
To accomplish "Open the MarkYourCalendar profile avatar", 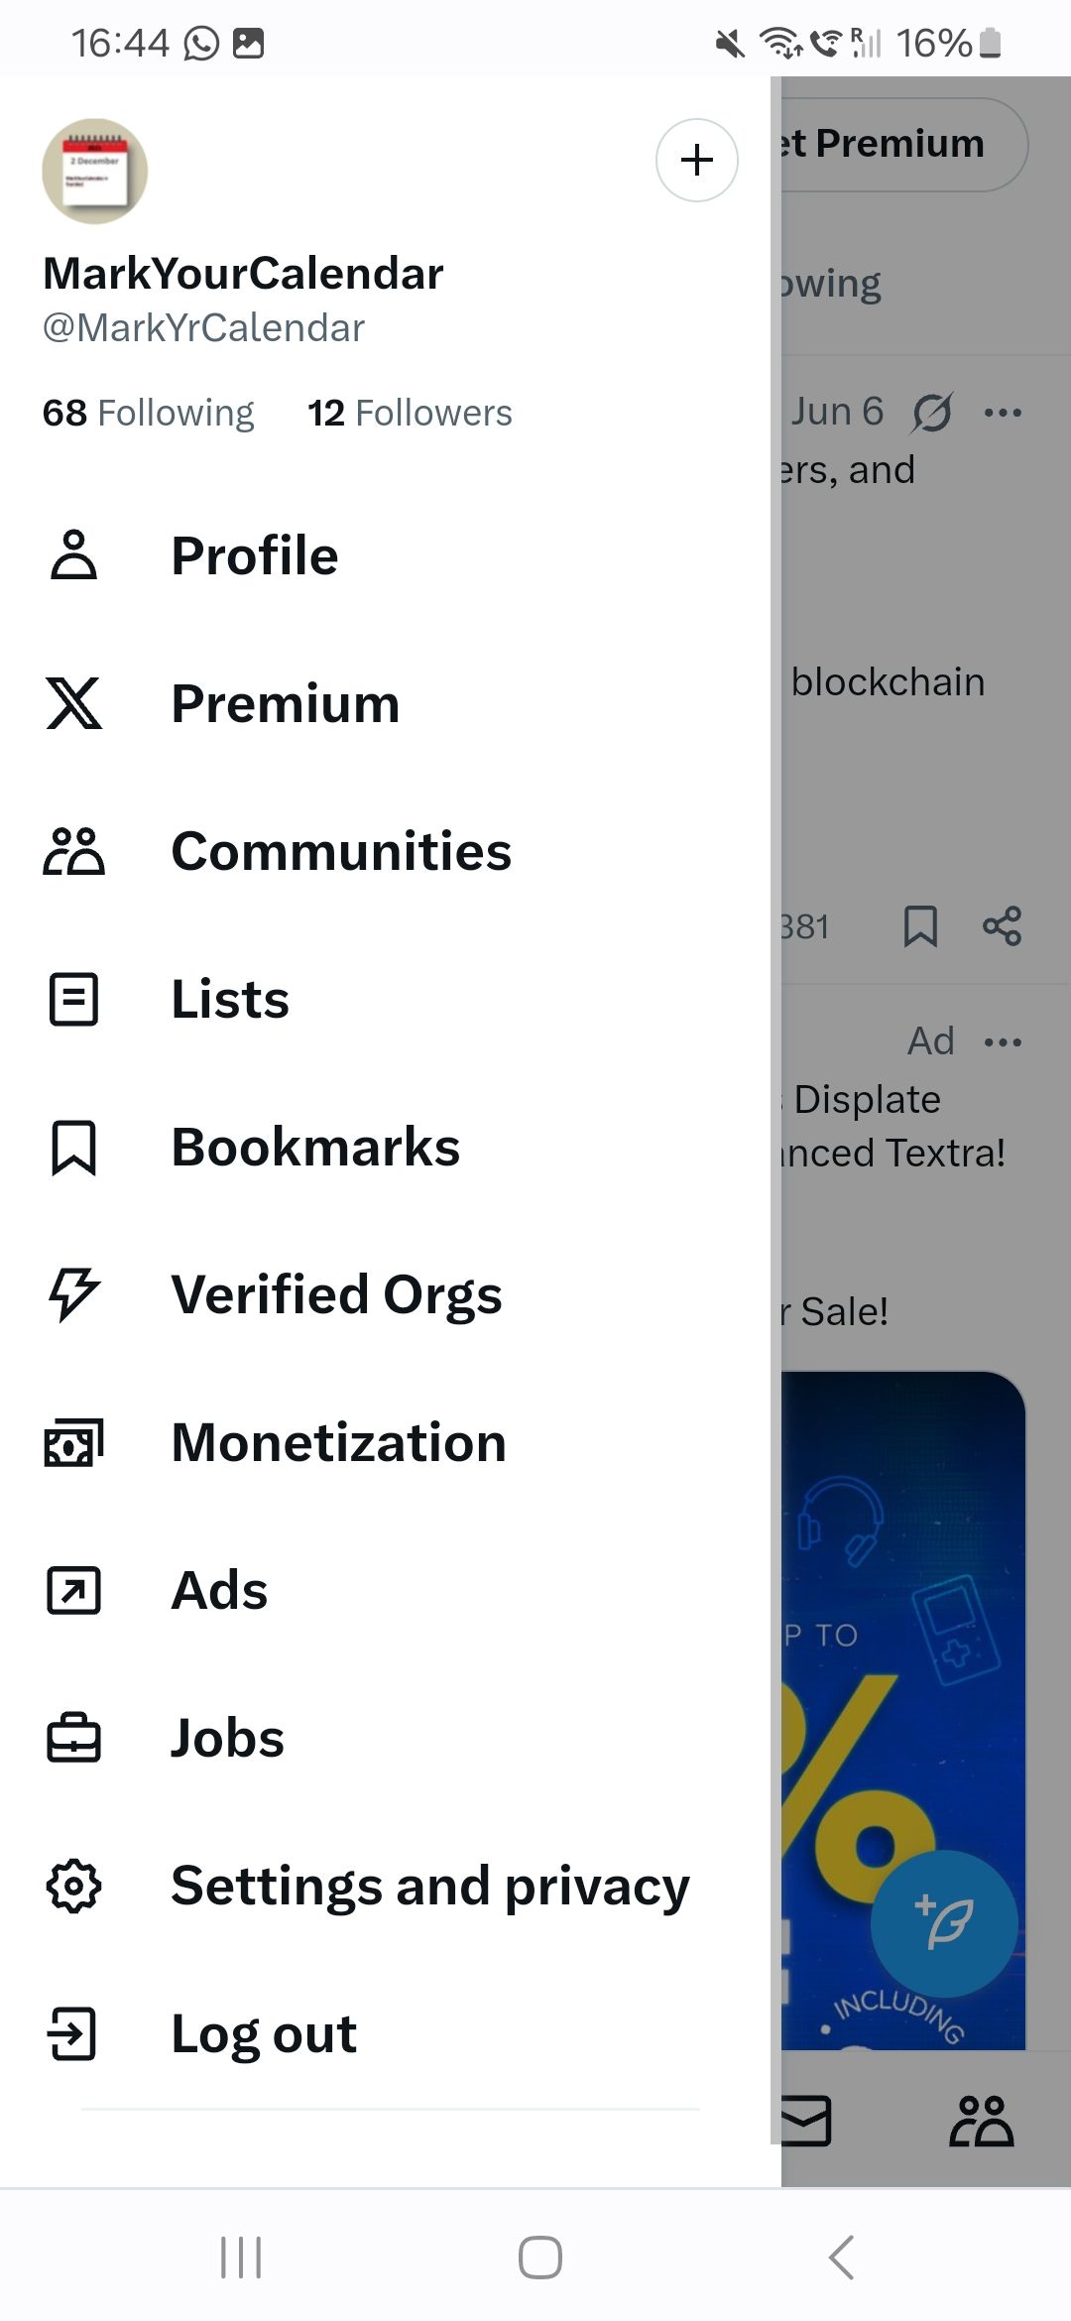I will coord(94,172).
